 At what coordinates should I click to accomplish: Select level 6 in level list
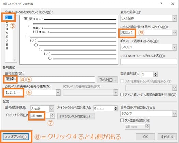[7, 37]
